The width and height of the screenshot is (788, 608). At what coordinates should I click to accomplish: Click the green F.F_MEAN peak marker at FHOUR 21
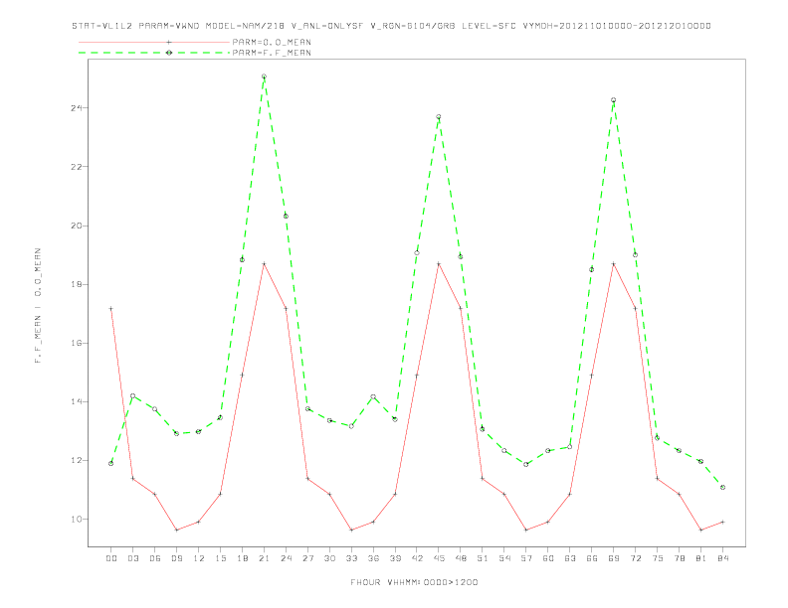[x=264, y=76]
